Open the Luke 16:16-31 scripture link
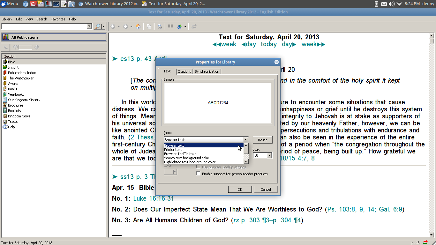The image size is (436, 245). [x=154, y=198]
